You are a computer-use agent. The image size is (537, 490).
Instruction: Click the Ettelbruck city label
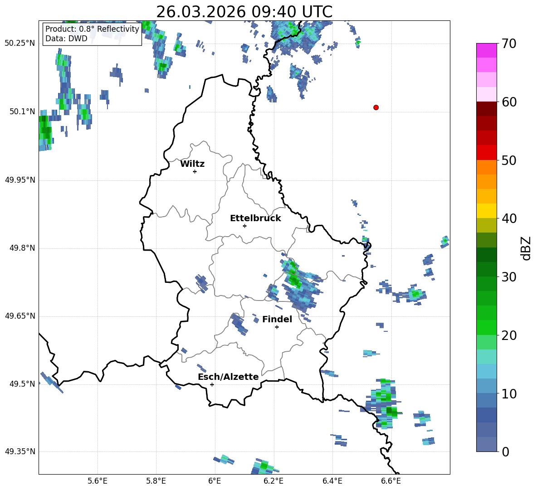(x=255, y=218)
